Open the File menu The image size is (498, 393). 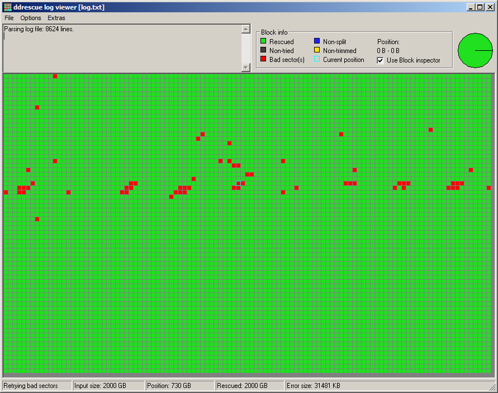click(x=9, y=18)
